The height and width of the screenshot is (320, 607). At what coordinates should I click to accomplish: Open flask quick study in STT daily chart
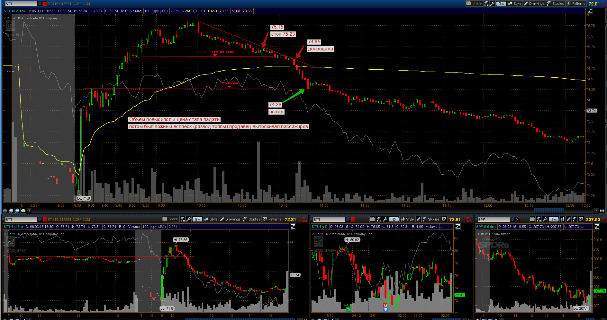click(x=379, y=219)
